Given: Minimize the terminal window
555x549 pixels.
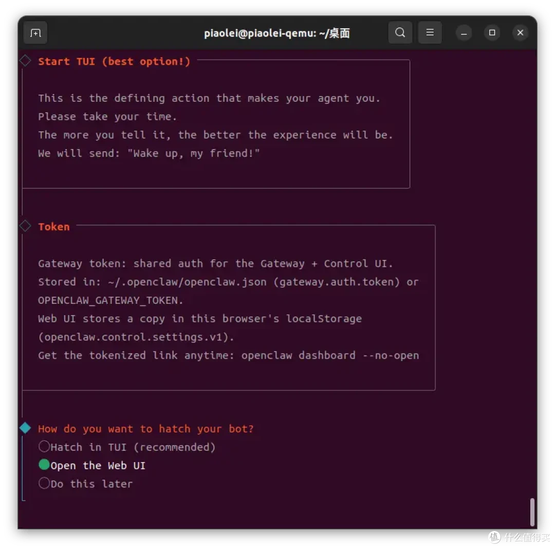Looking at the screenshot, I should 464,33.
